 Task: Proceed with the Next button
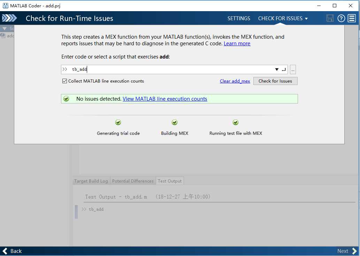[347, 251]
